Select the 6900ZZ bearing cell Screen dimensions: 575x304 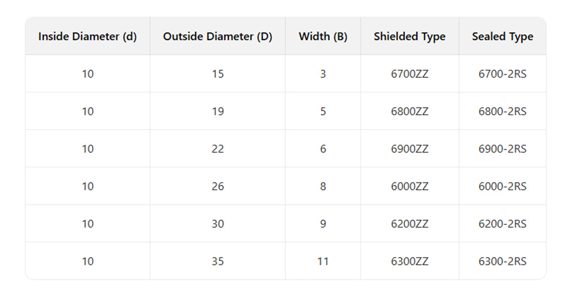409,149
